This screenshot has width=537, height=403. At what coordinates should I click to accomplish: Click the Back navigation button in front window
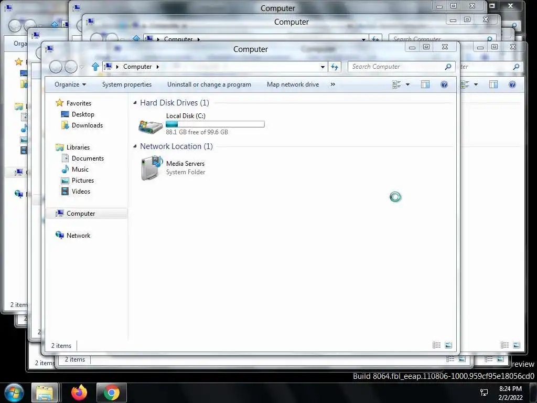click(x=56, y=67)
